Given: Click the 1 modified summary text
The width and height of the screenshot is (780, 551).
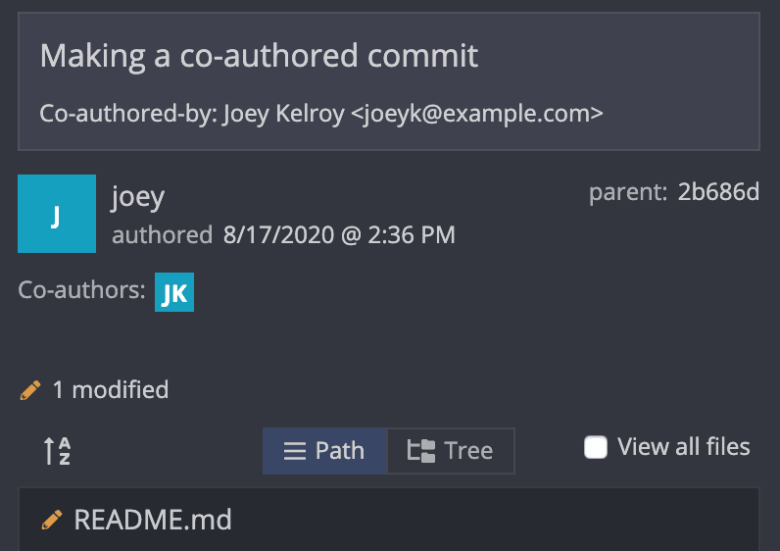Looking at the screenshot, I should [111, 390].
